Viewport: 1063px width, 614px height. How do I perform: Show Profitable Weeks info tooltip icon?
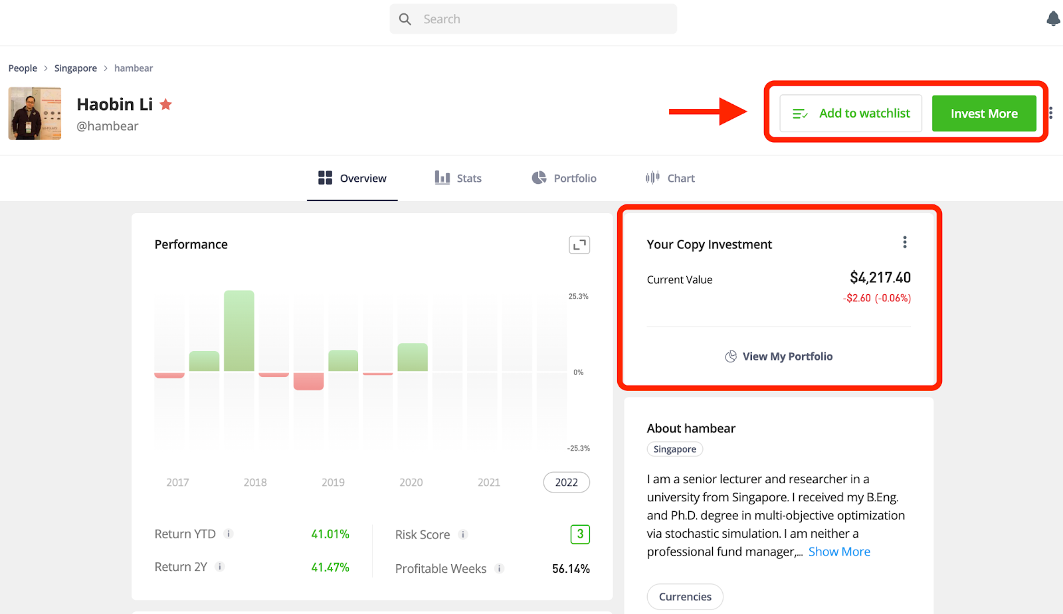coord(500,568)
